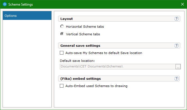Select the Options item in the sidebar
The image size is (187, 110).
[x=27, y=16]
